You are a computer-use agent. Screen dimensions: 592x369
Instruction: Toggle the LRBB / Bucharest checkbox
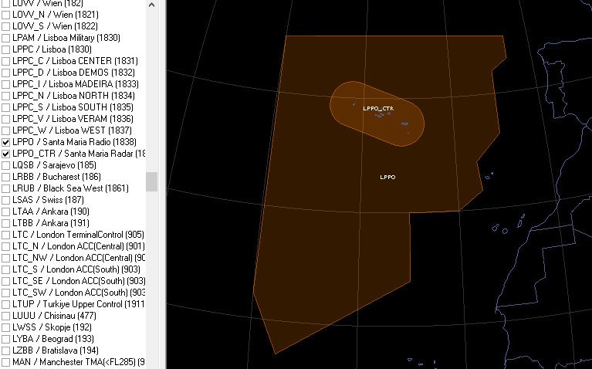[x=6, y=177]
